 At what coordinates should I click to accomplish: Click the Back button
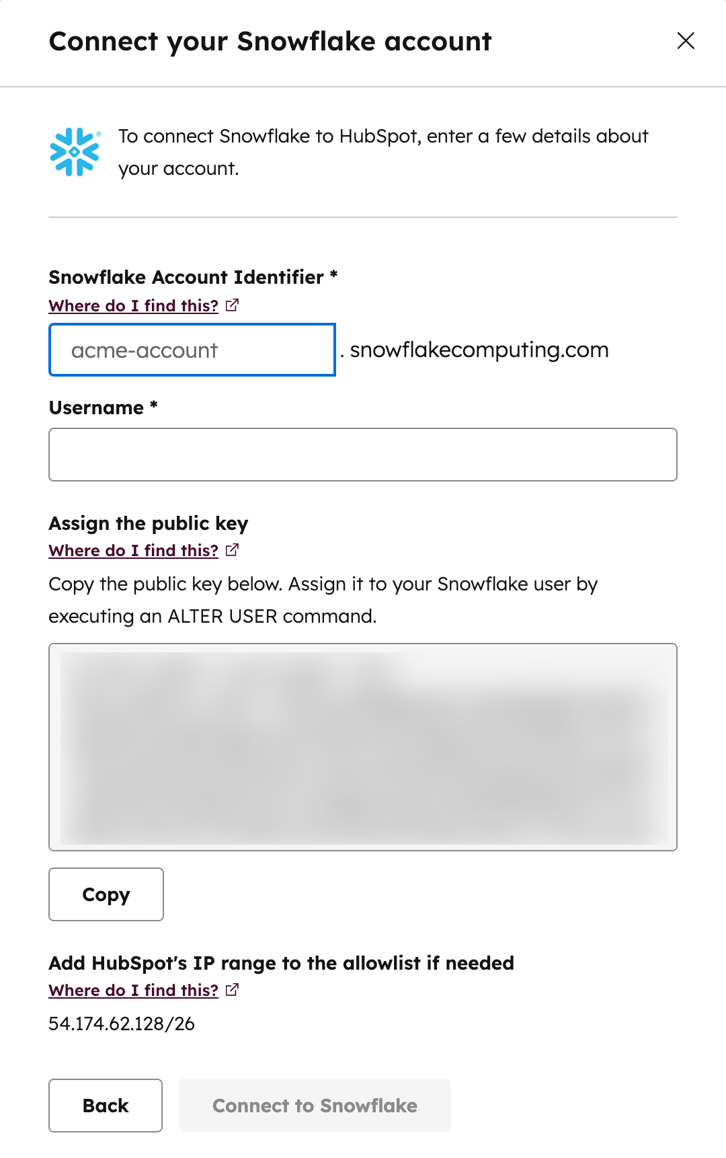tap(105, 1106)
